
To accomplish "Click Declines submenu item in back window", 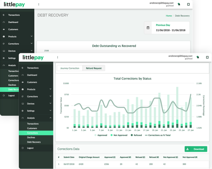I will click(x=12, y=85).
